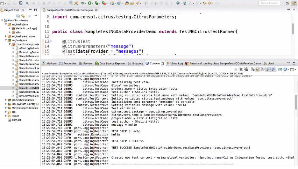The width and height of the screenshot is (298, 169).
Task: Toggle Scroll Lock in Console toolbar
Action: (258, 69)
